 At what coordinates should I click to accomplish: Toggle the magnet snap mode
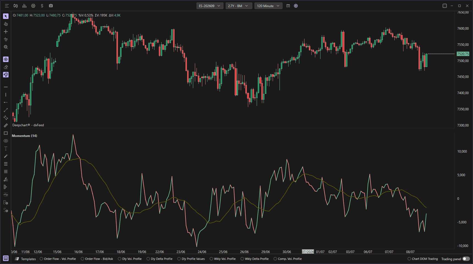[x=6, y=75]
